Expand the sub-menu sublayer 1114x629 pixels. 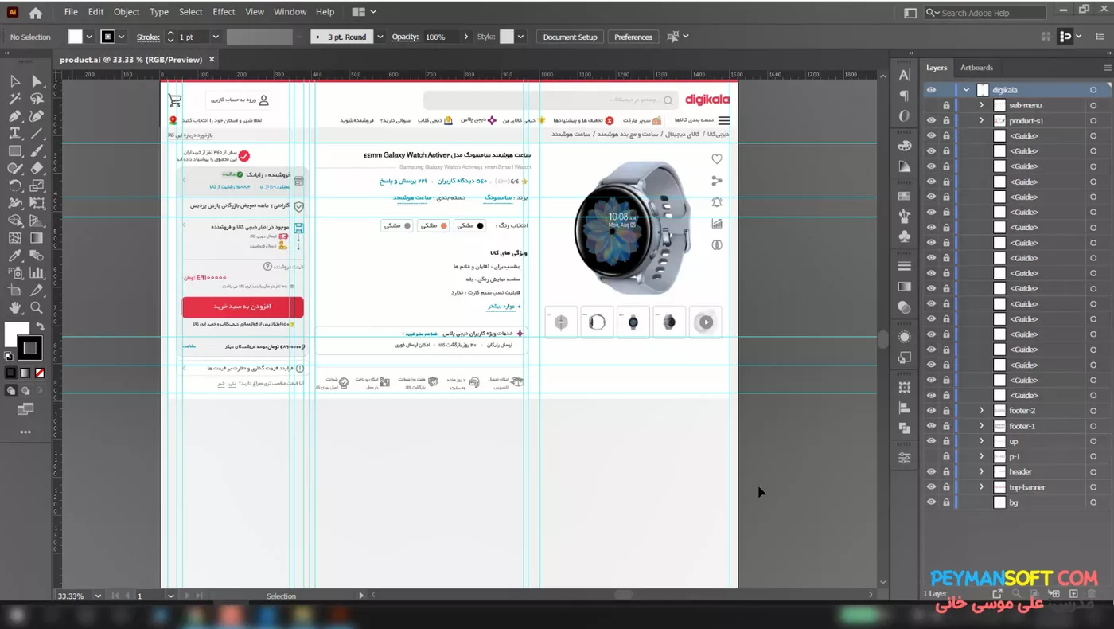981,105
